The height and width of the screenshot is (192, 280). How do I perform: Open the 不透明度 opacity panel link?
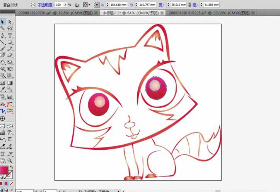45,5
